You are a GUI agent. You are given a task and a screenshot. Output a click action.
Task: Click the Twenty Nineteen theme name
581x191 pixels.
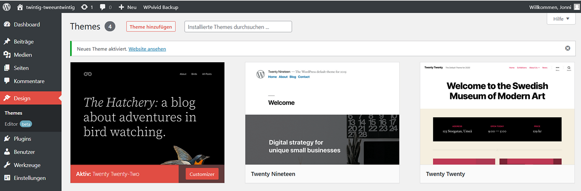[x=273, y=174]
